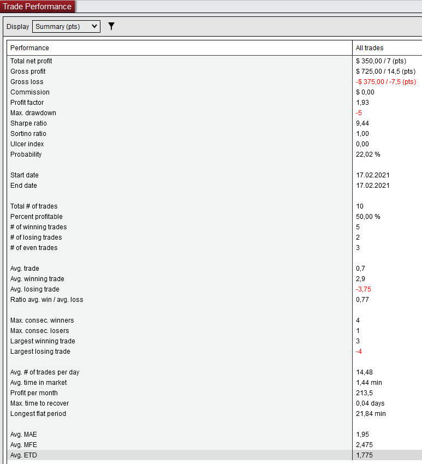Select the red value -3,75

pos(363,289)
